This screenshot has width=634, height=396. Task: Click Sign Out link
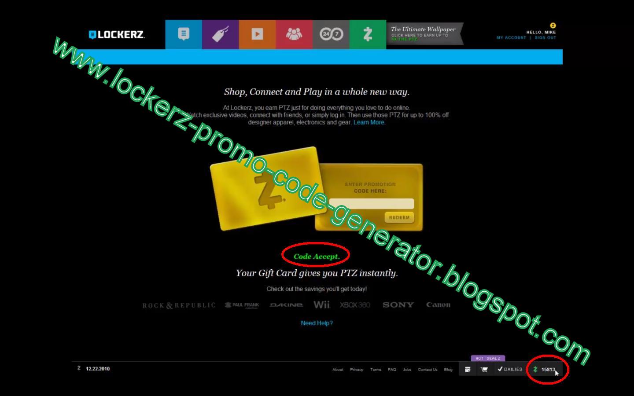546,38
